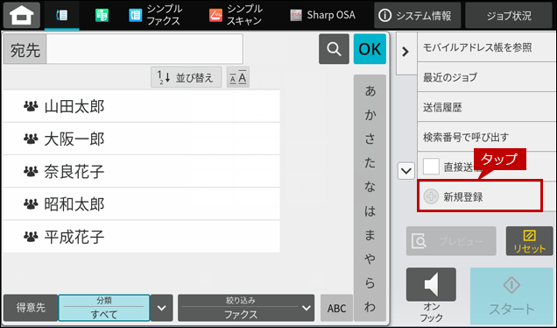557x328 pixels.
Task: Select contact 平成花子
Action: coord(141,237)
